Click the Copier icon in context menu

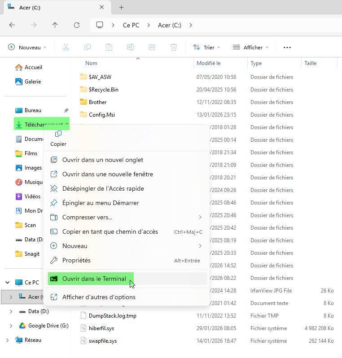pos(58,134)
